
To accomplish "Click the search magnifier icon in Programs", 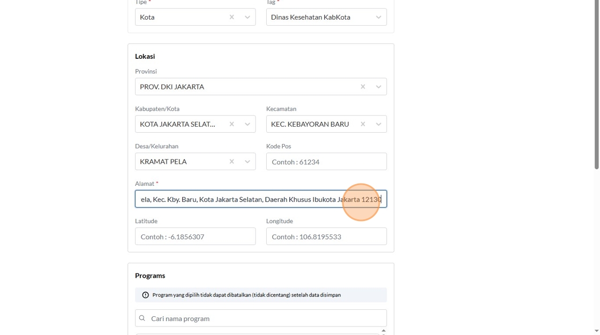I will [x=142, y=318].
